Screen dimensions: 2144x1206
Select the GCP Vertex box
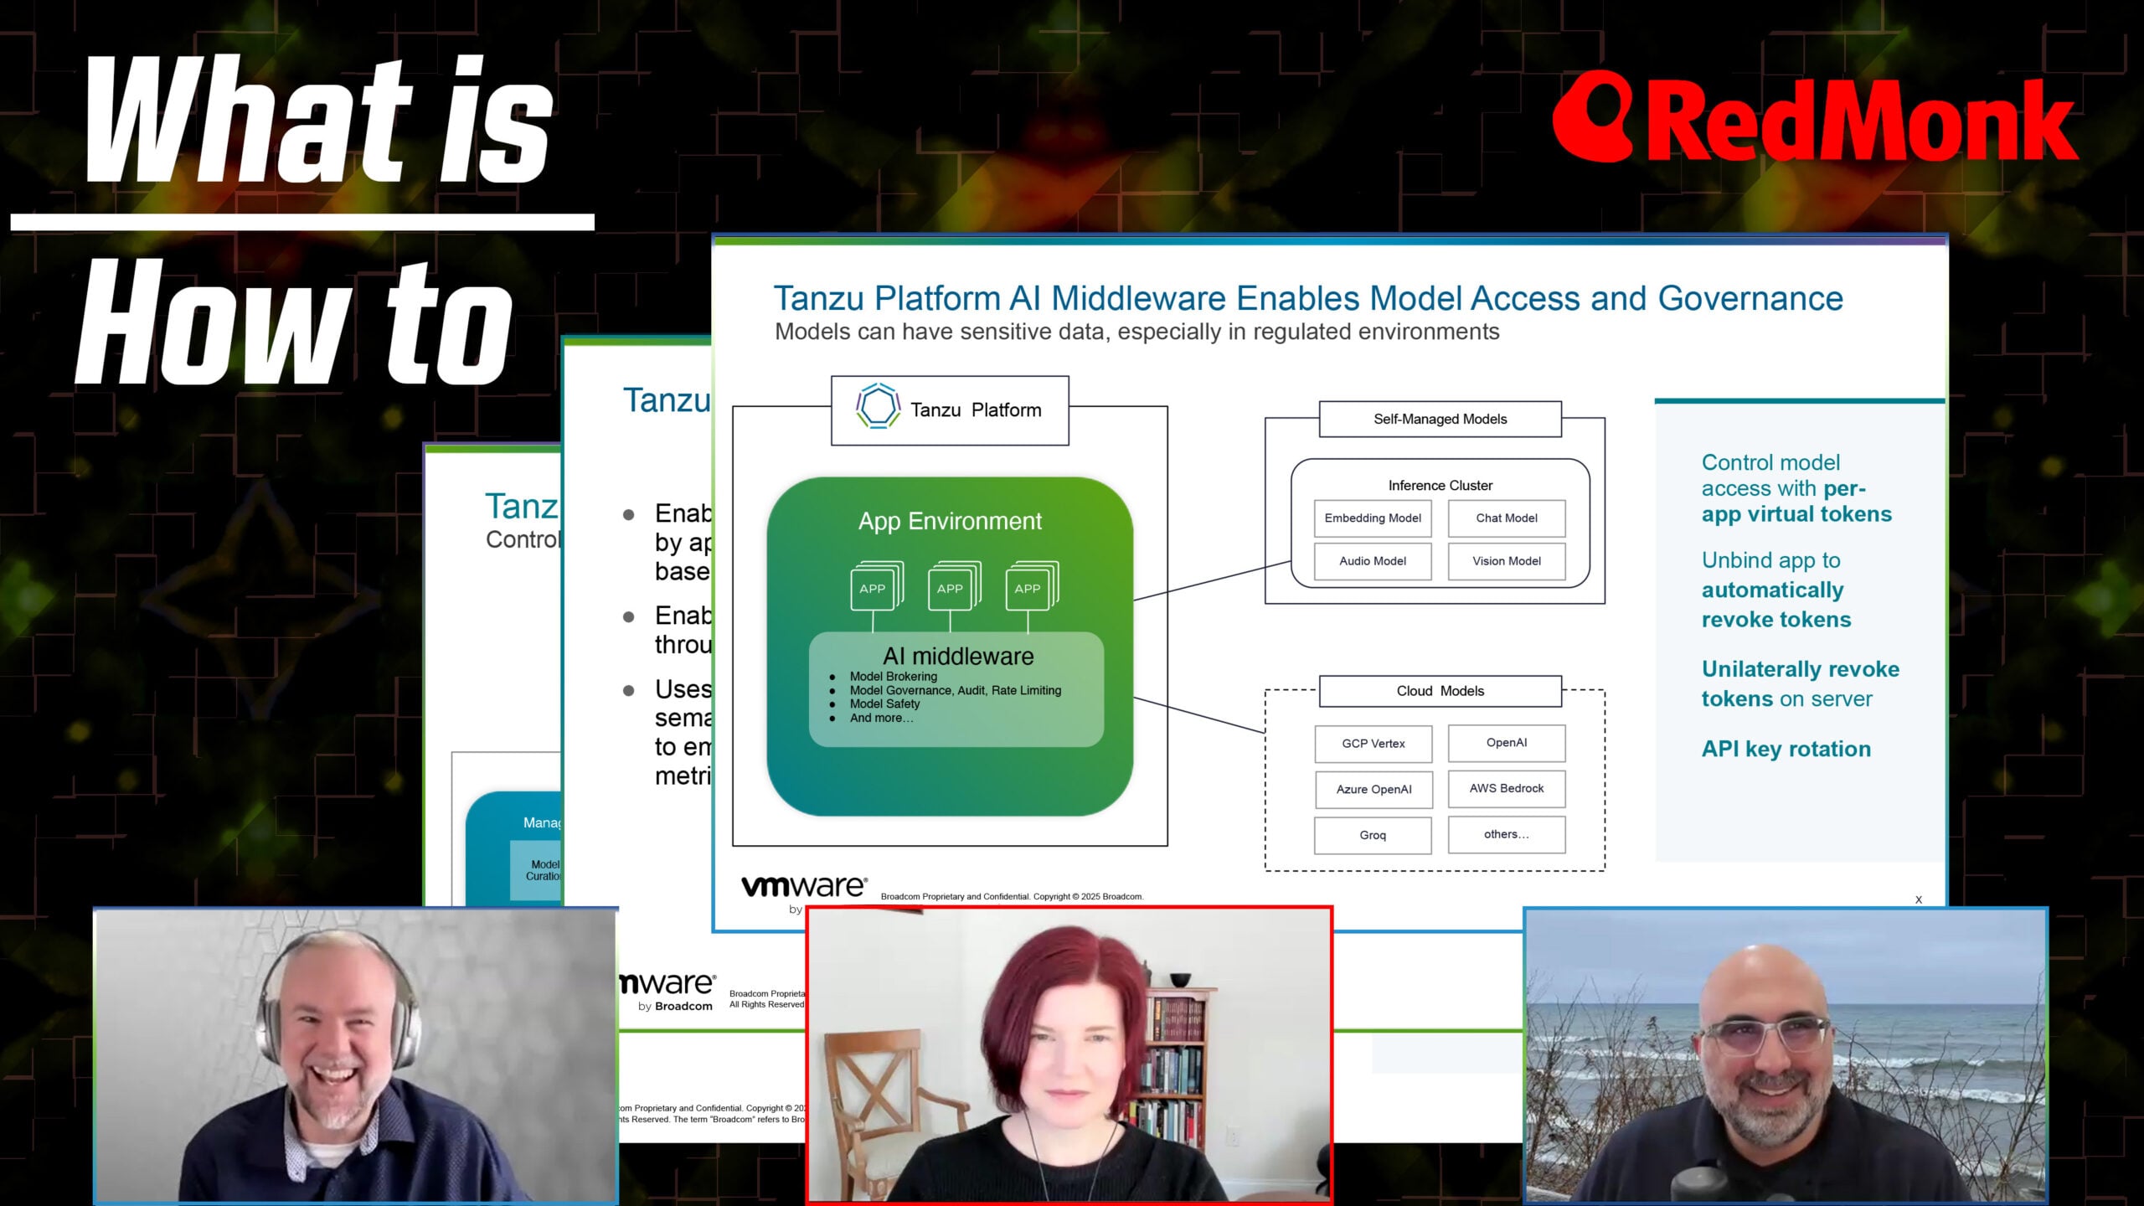click(1373, 744)
